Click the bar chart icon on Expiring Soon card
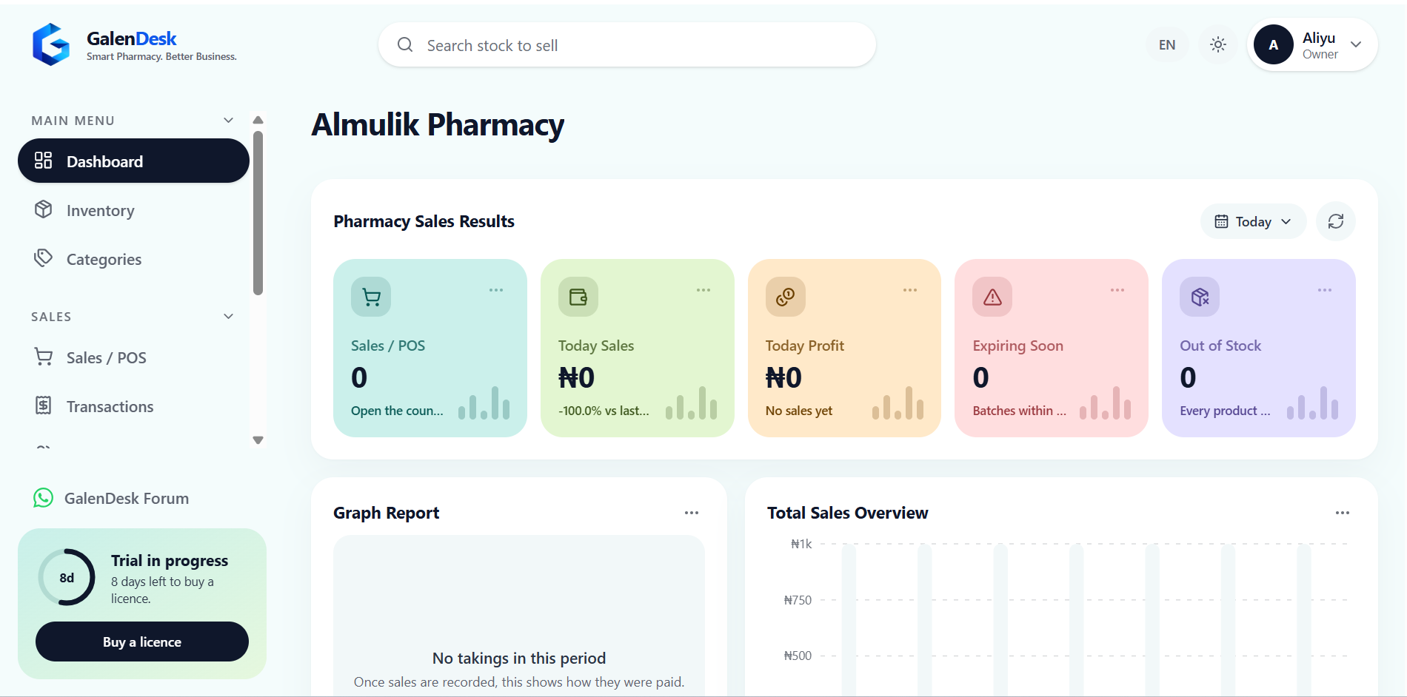The height and width of the screenshot is (697, 1407). pos(1106,403)
